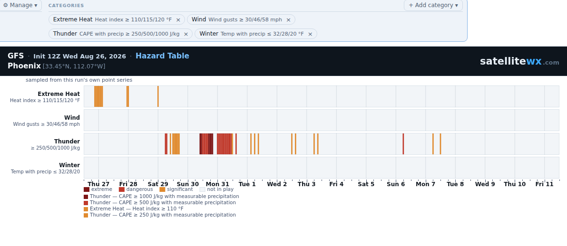The width and height of the screenshot is (567, 246).
Task: Click the Sun 6 date axis label
Action: (x=396, y=184)
